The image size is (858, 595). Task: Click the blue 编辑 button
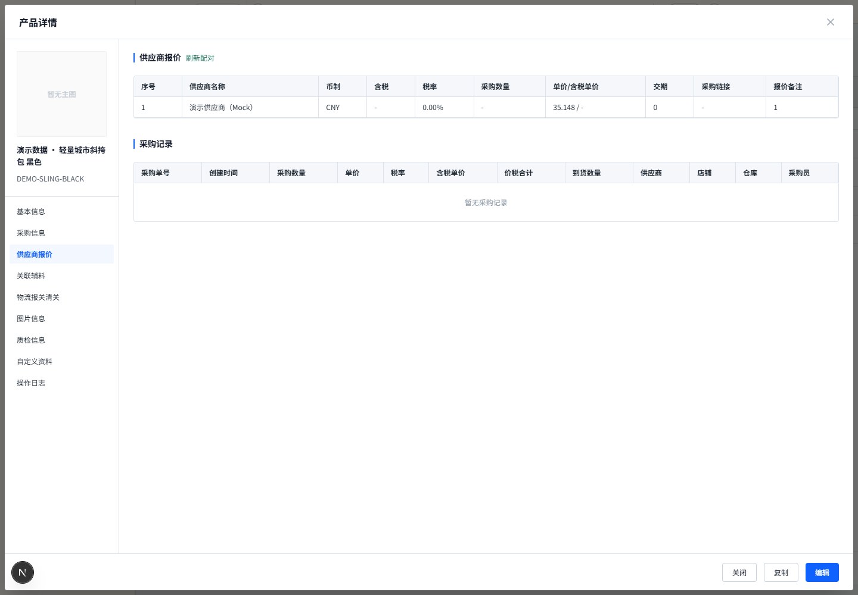[822, 572]
